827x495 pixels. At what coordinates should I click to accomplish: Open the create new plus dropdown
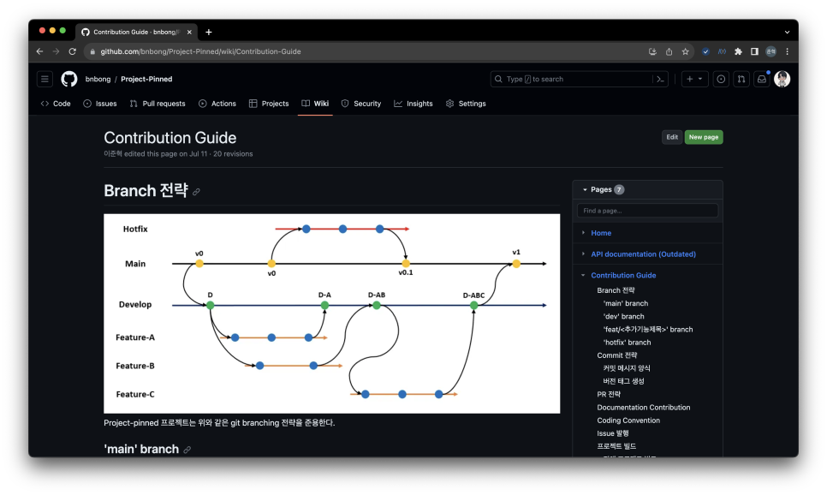point(694,79)
